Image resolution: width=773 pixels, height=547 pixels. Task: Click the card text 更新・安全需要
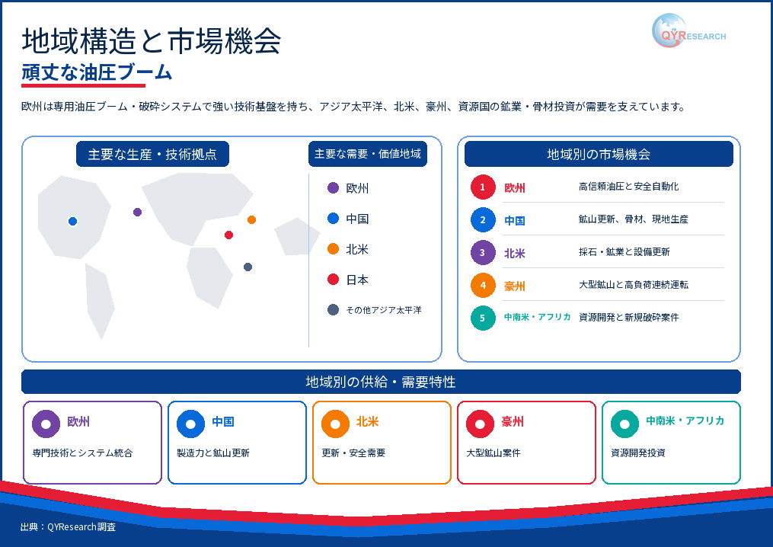tap(353, 453)
